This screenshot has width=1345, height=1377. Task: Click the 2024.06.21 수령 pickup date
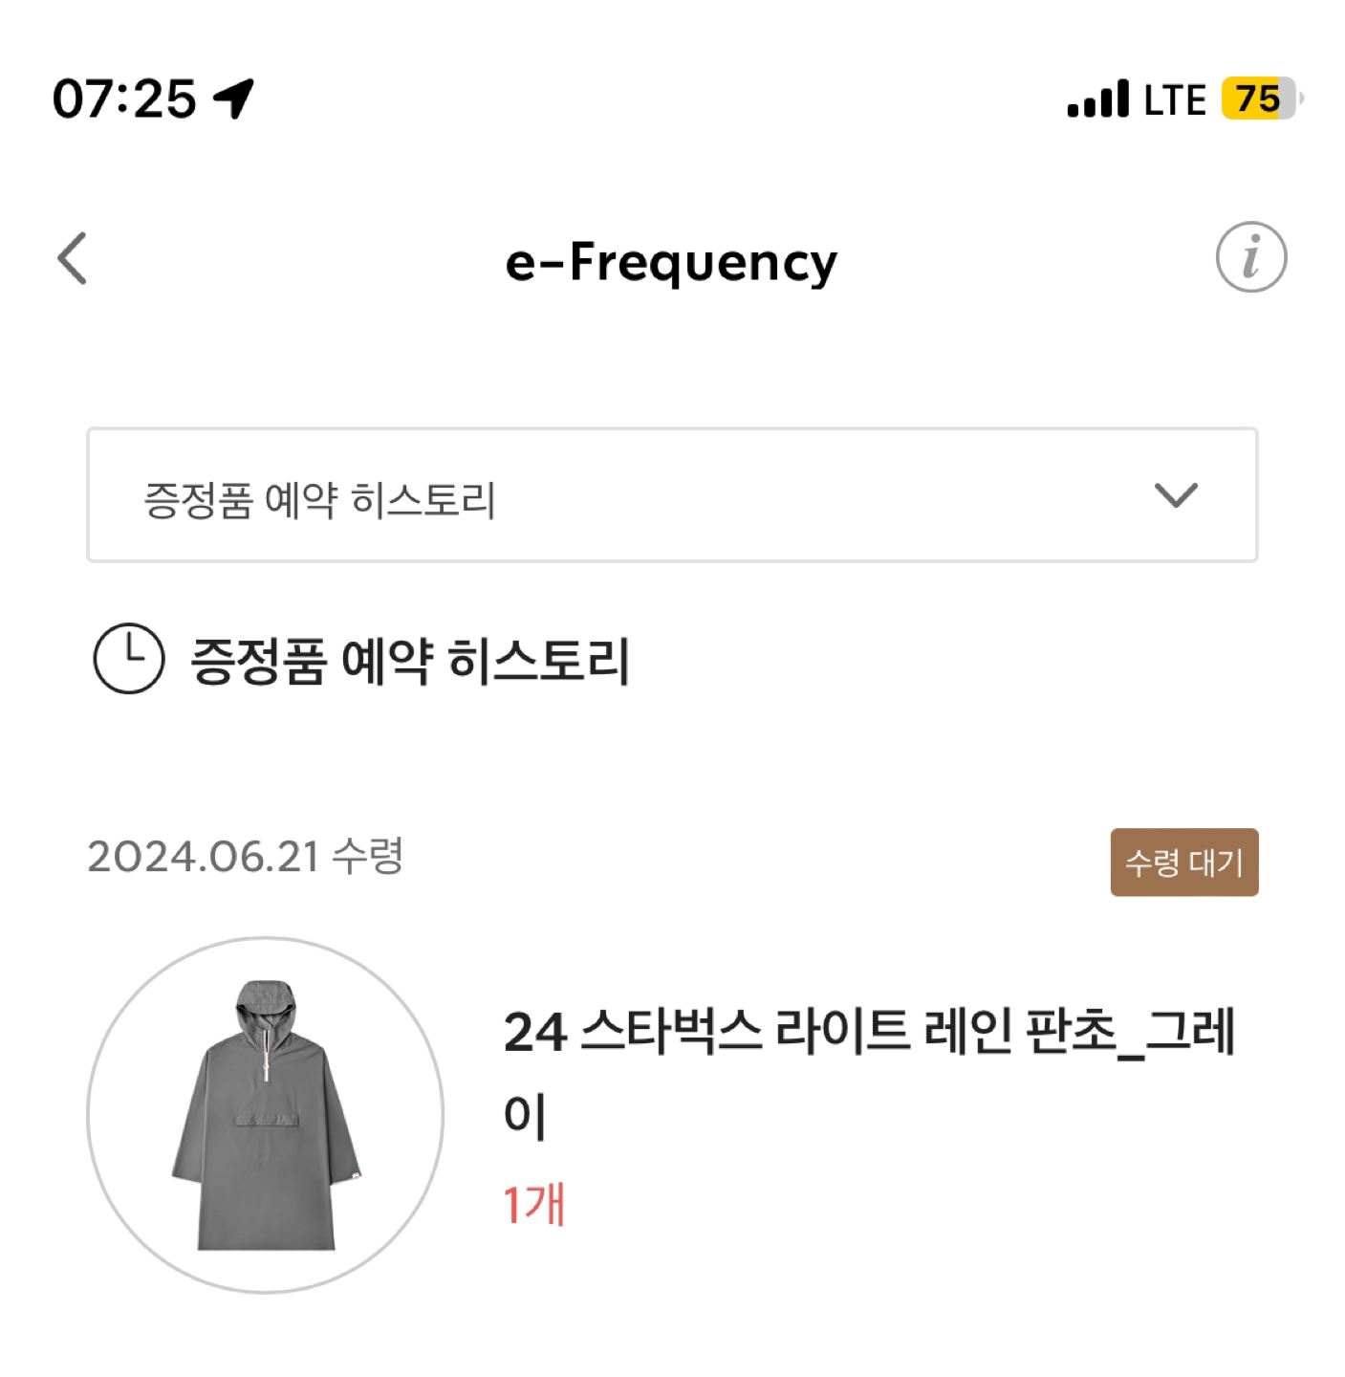coord(246,856)
